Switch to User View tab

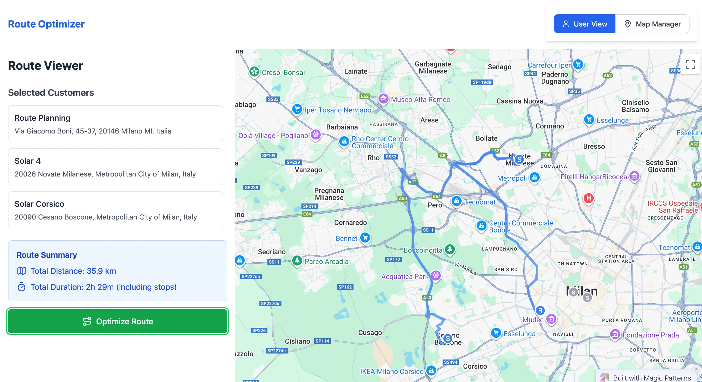coord(584,24)
